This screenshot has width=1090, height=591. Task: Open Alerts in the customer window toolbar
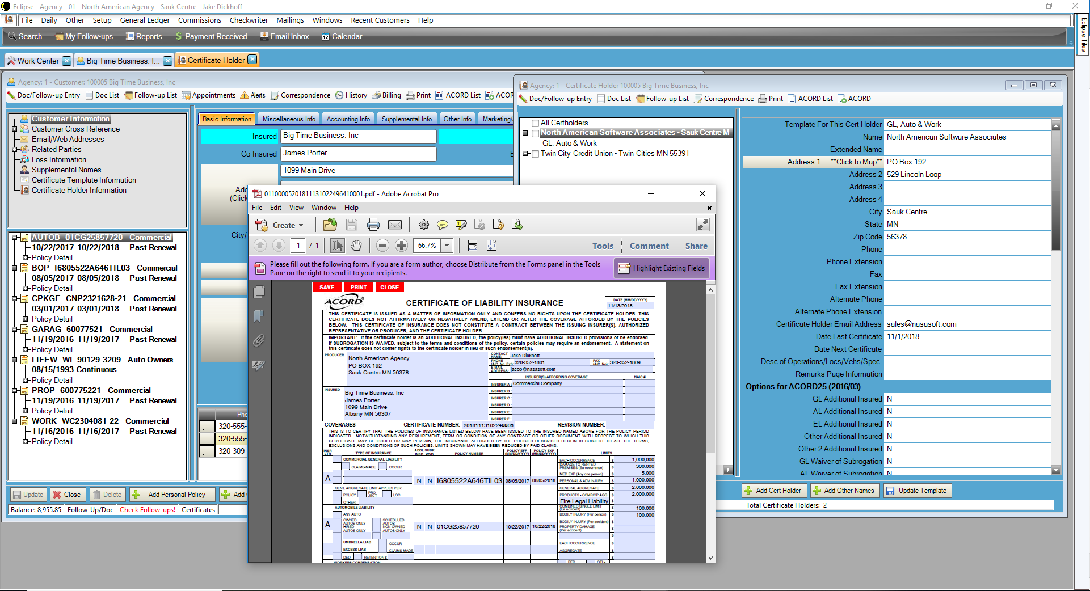(x=253, y=95)
